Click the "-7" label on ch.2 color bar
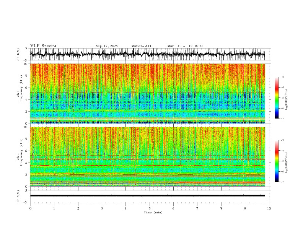303x234 pixels. point(282,182)
